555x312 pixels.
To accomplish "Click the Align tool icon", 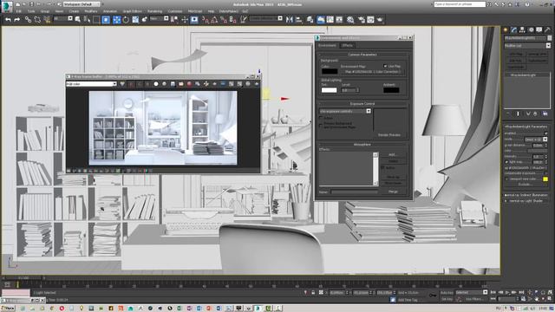I will tap(298, 20).
